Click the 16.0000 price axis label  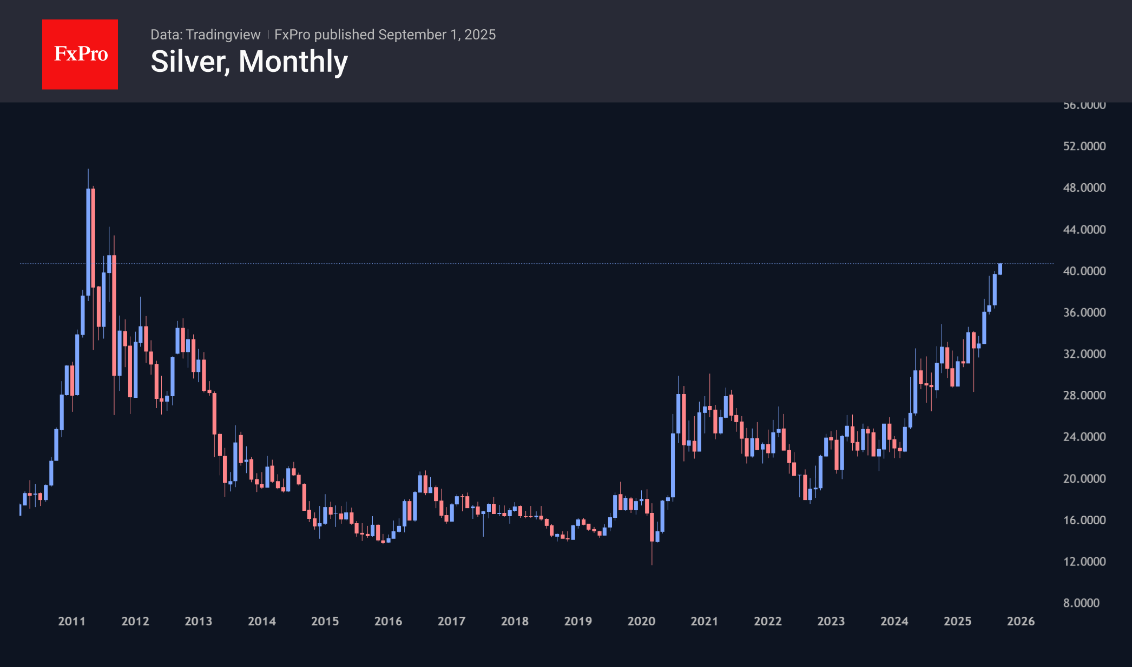click(1084, 520)
